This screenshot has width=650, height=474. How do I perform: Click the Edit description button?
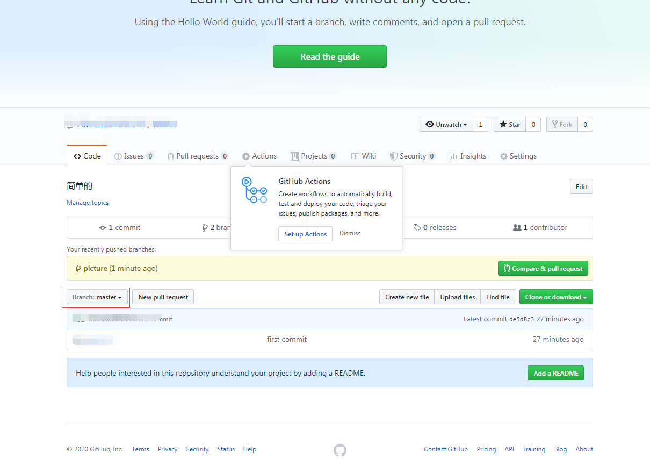pyautogui.click(x=581, y=186)
